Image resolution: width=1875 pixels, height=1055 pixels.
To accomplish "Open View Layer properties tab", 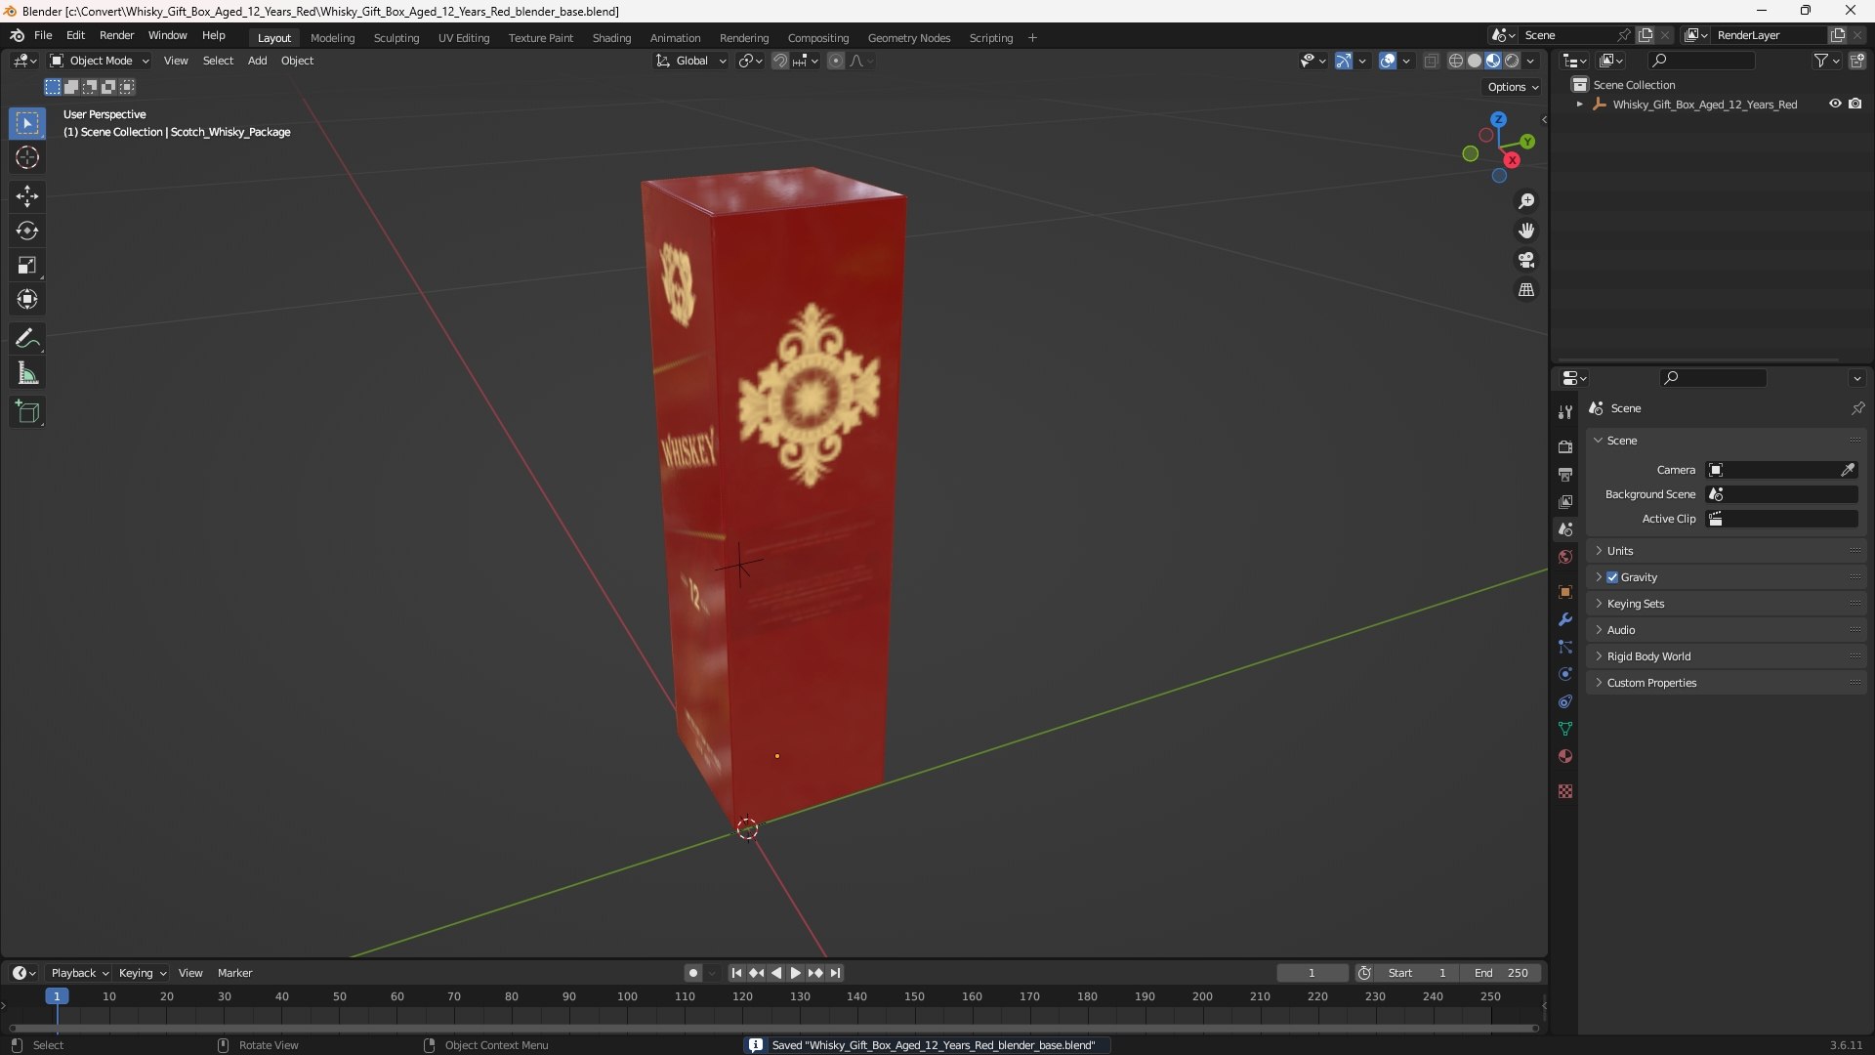I will point(1565,501).
